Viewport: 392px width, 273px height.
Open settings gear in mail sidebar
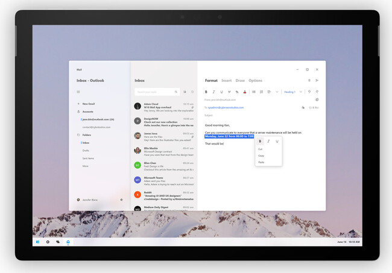point(121,200)
